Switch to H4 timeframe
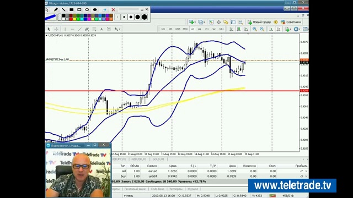Image resolution: width=353 pixels, height=198 pixels. coord(200,29)
